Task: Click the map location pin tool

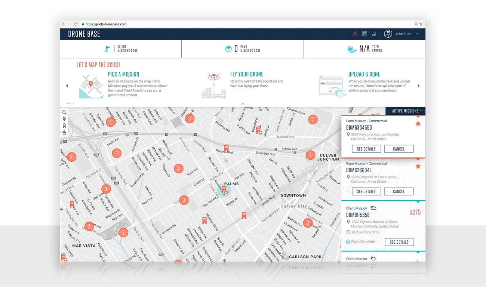Action: 64,119
